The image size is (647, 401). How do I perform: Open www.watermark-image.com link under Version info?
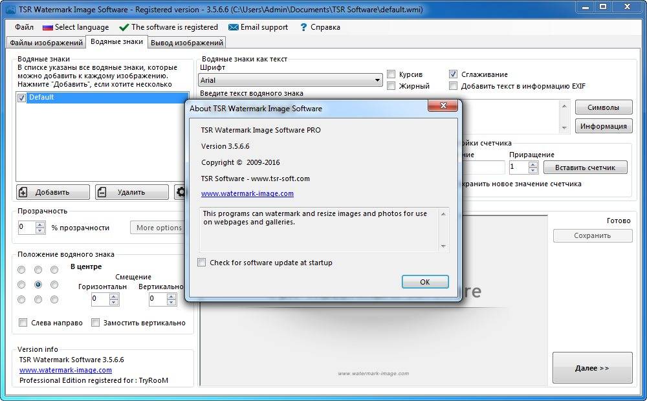point(65,370)
